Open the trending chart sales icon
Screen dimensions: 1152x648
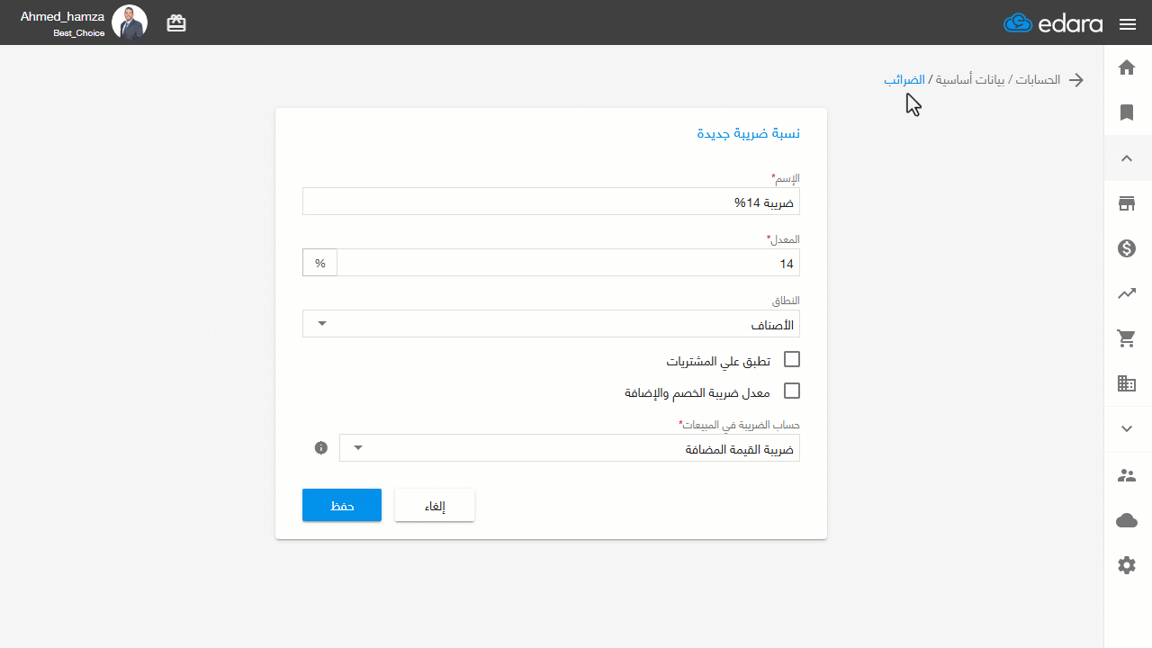coord(1127,293)
